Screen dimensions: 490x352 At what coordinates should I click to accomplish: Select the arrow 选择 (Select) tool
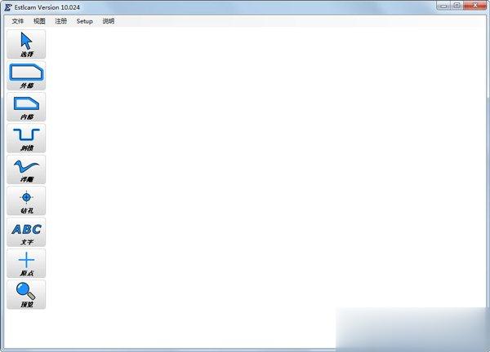[x=26, y=44]
